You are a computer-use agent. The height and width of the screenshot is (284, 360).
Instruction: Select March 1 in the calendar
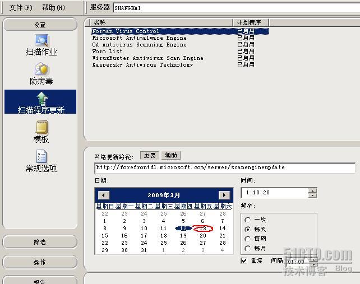pos(105,221)
